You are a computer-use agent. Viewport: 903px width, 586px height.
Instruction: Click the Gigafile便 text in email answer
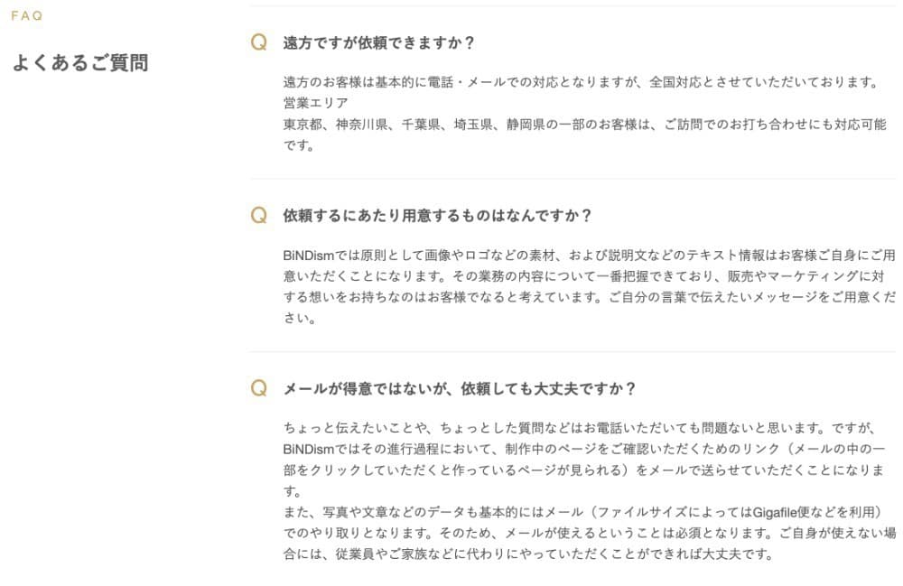pos(781,512)
